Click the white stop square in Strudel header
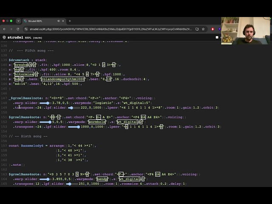The width and height of the screenshot is (272, 204). (x=217, y=37)
